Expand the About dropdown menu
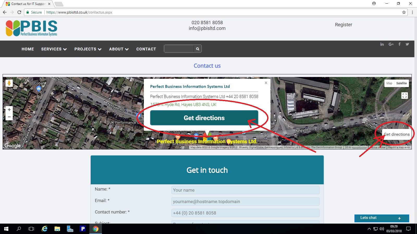The width and height of the screenshot is (417, 234). click(x=119, y=49)
